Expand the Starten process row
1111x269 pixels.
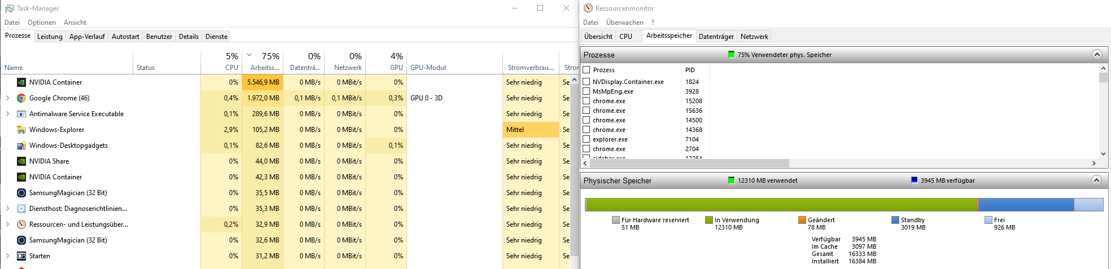tap(7, 256)
